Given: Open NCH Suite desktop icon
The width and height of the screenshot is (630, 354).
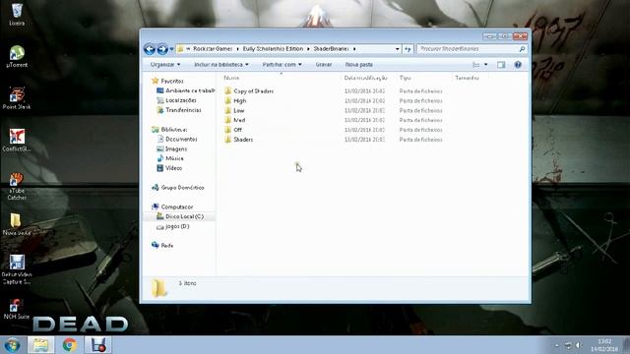Looking at the screenshot, I should [x=17, y=309].
